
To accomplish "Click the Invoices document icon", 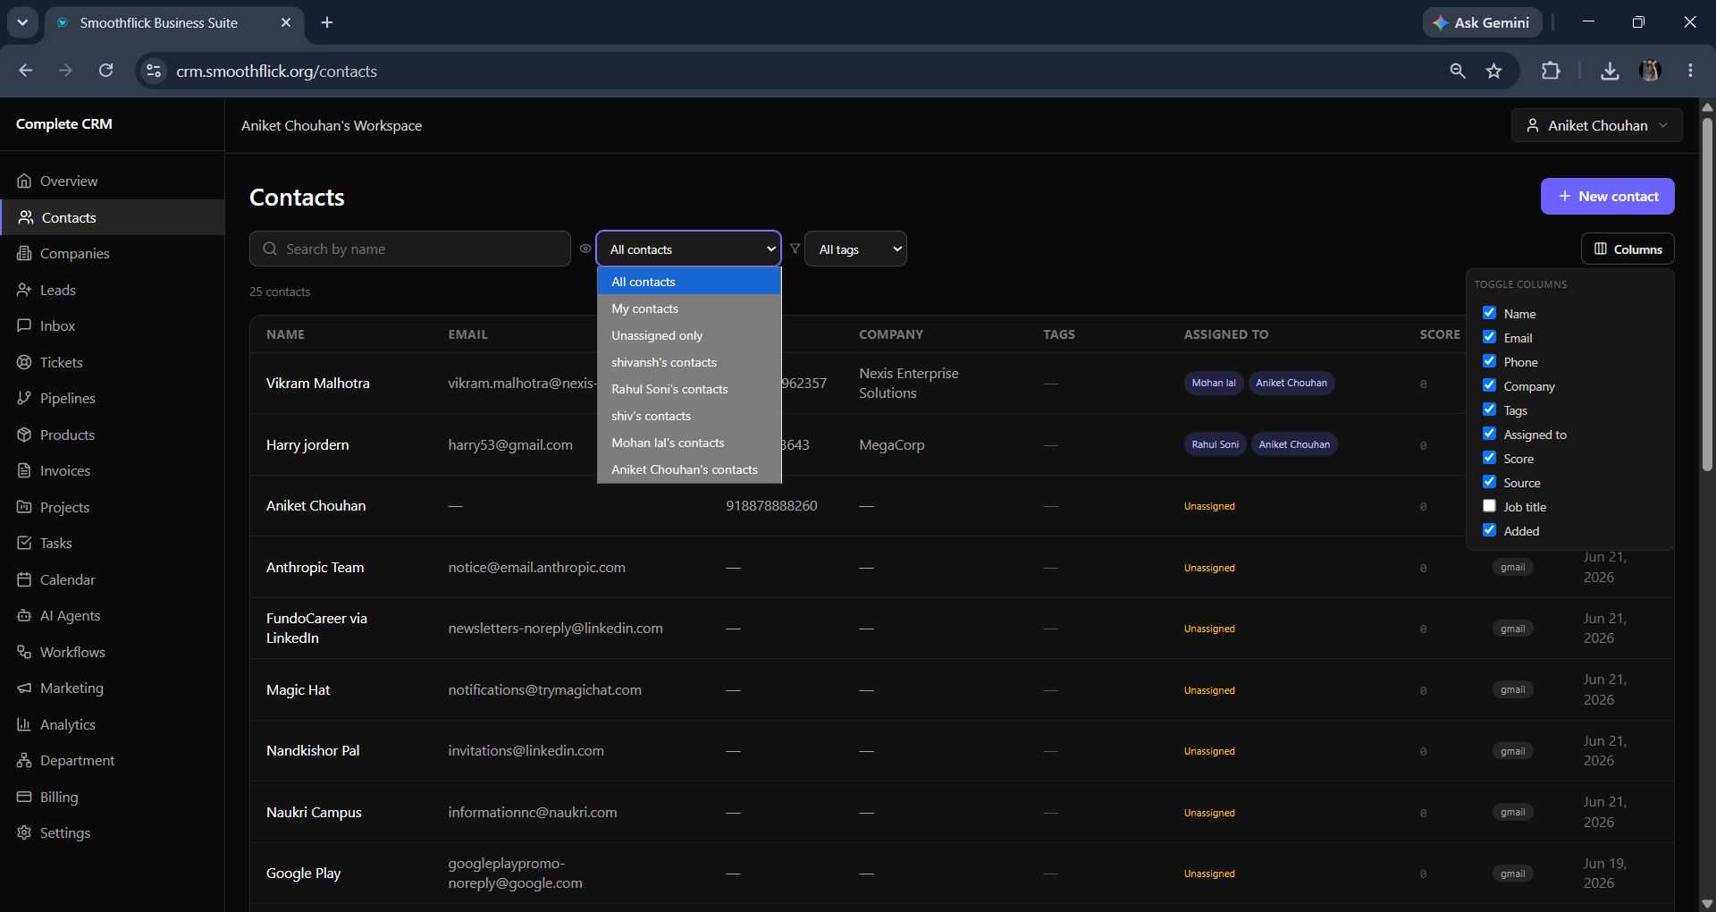I will click(x=24, y=470).
